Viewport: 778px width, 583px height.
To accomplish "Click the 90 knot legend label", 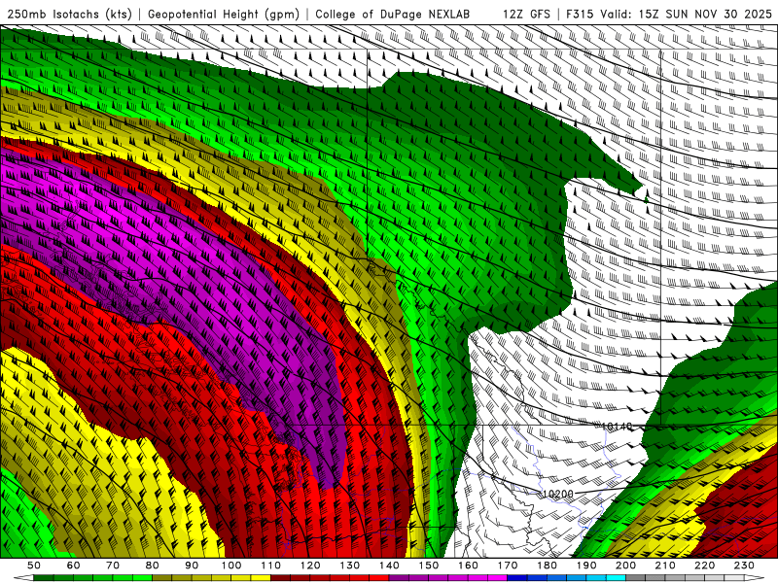I will point(192,566).
